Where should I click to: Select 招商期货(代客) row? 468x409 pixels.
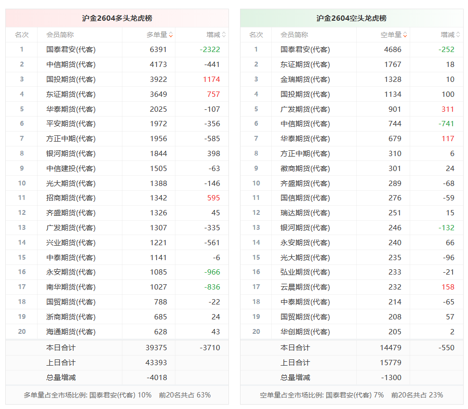[x=117, y=198]
